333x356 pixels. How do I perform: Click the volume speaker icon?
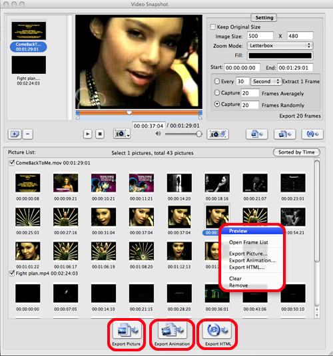tap(158, 134)
